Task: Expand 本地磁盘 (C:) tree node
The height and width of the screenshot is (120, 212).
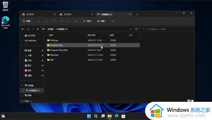Action: [x=23, y=91]
